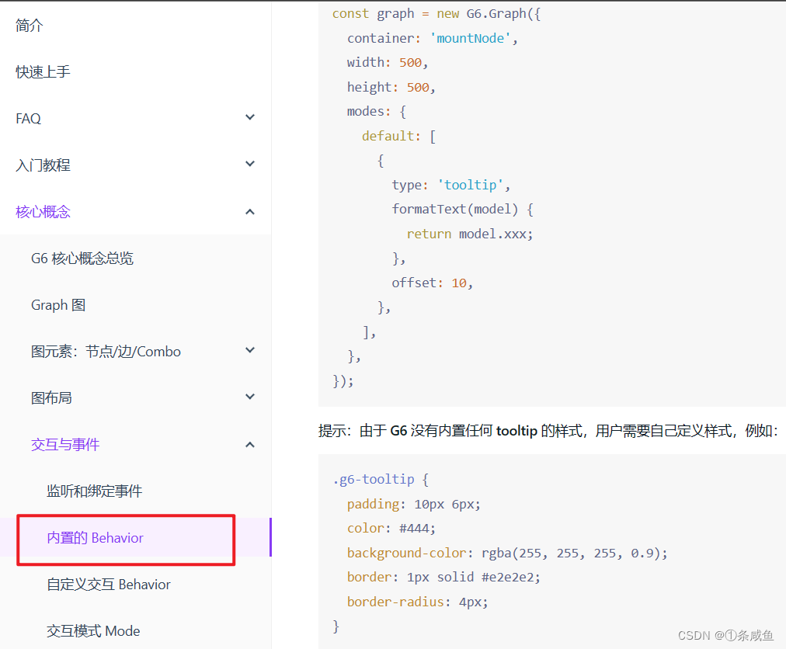Select 图元素：节点/边/Combo label
Image resolution: width=786 pixels, height=649 pixels.
click(106, 352)
